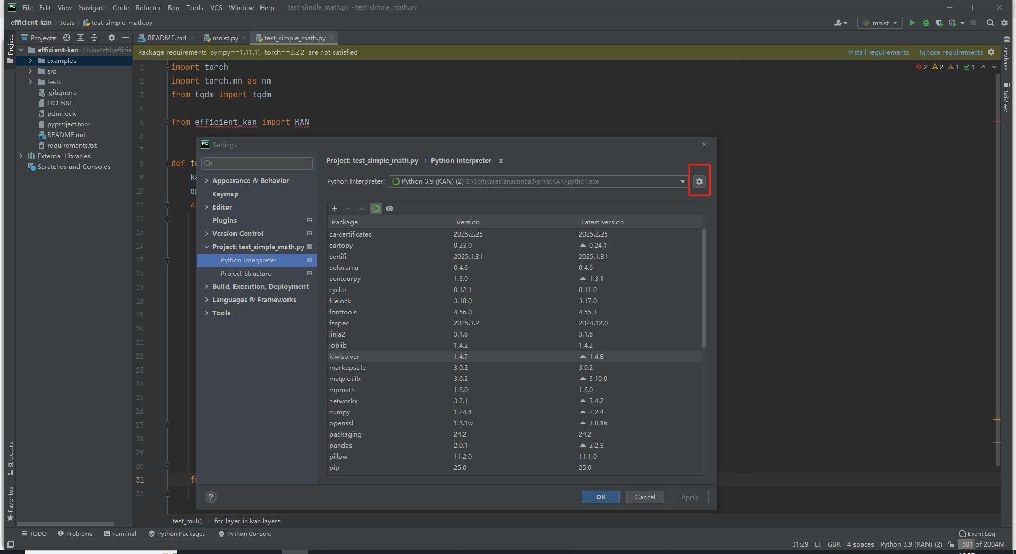The image size is (1016, 554).
Task: Click the read-only lock icon in status bar
Action: coord(951,544)
